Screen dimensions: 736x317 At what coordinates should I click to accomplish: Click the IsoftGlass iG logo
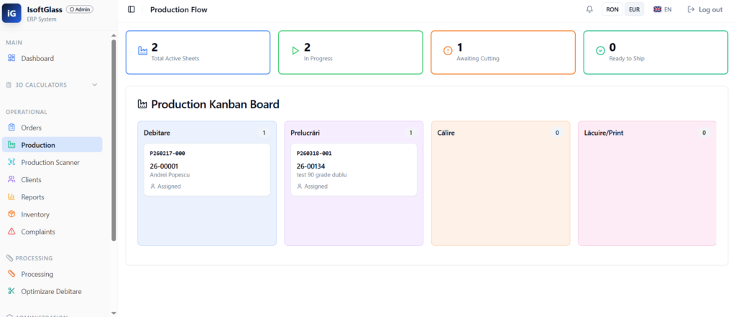[13, 13]
